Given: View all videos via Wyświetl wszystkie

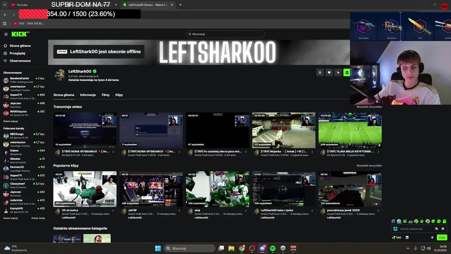Looking at the screenshot, I should [x=369, y=107].
